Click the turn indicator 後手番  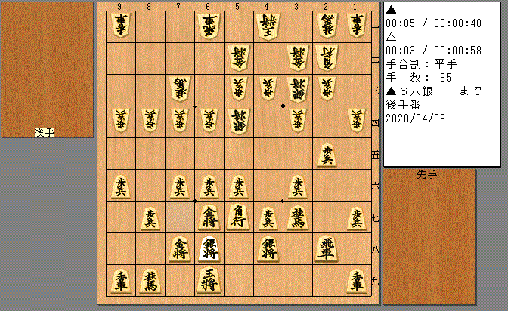(x=404, y=105)
